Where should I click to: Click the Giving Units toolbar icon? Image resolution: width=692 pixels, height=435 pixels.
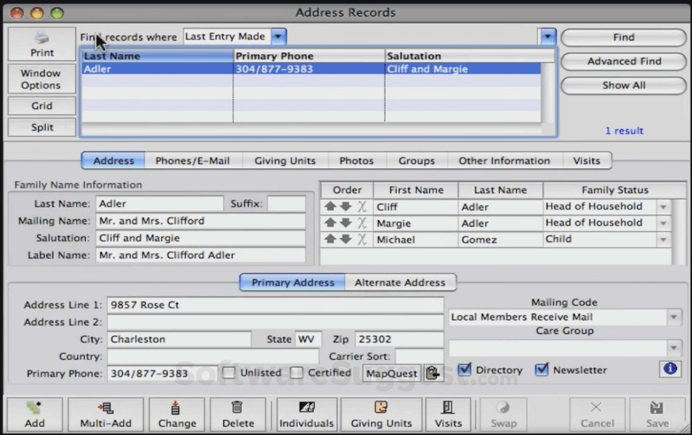point(382,408)
